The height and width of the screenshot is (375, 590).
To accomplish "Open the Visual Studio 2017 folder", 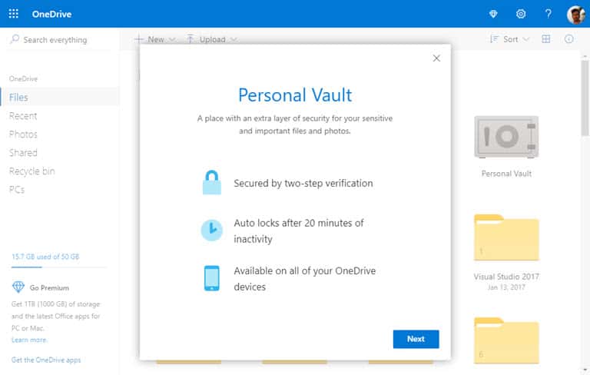I will pos(506,237).
